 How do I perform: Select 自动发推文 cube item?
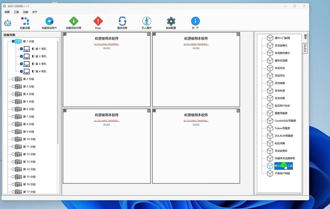pyautogui.click(x=277, y=46)
